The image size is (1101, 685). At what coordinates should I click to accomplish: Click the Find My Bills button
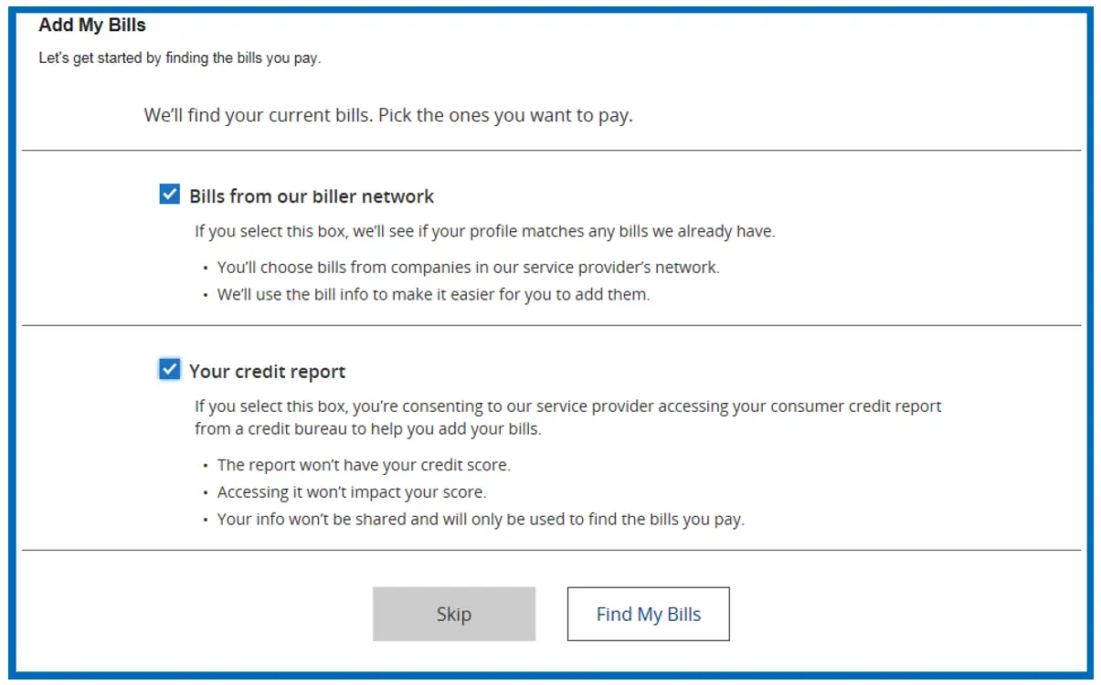pyautogui.click(x=648, y=614)
